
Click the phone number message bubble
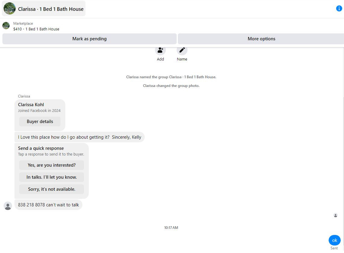[48, 205]
